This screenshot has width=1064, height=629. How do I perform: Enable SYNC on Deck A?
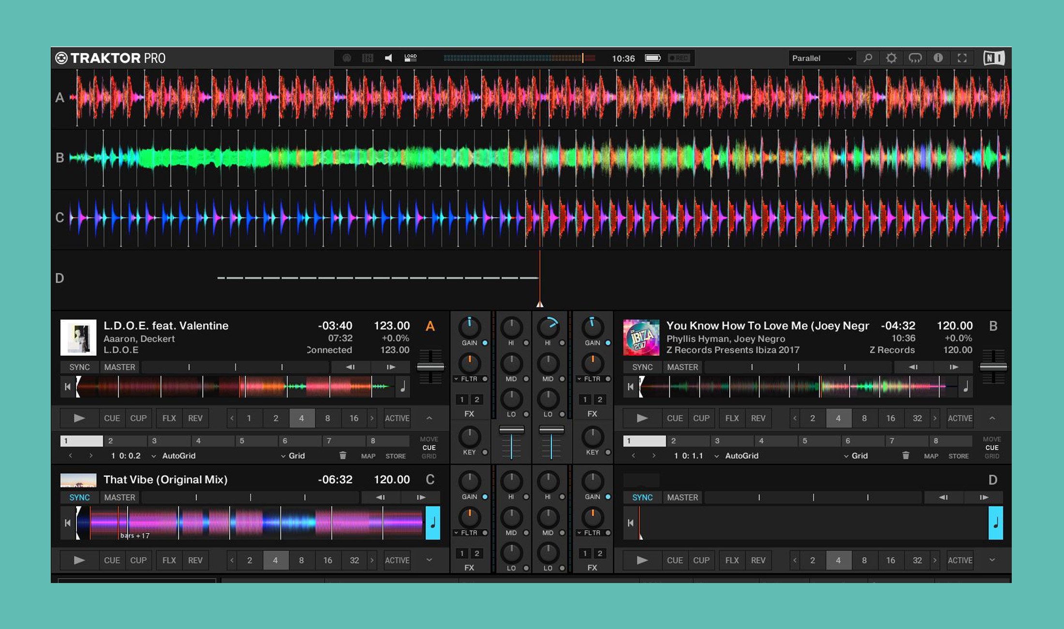(x=79, y=367)
